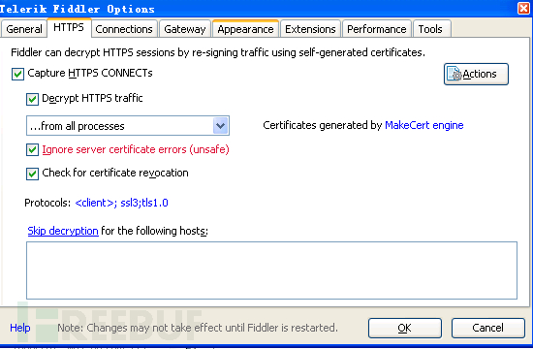
Task: Select the Gateway tab
Action: tap(185, 29)
